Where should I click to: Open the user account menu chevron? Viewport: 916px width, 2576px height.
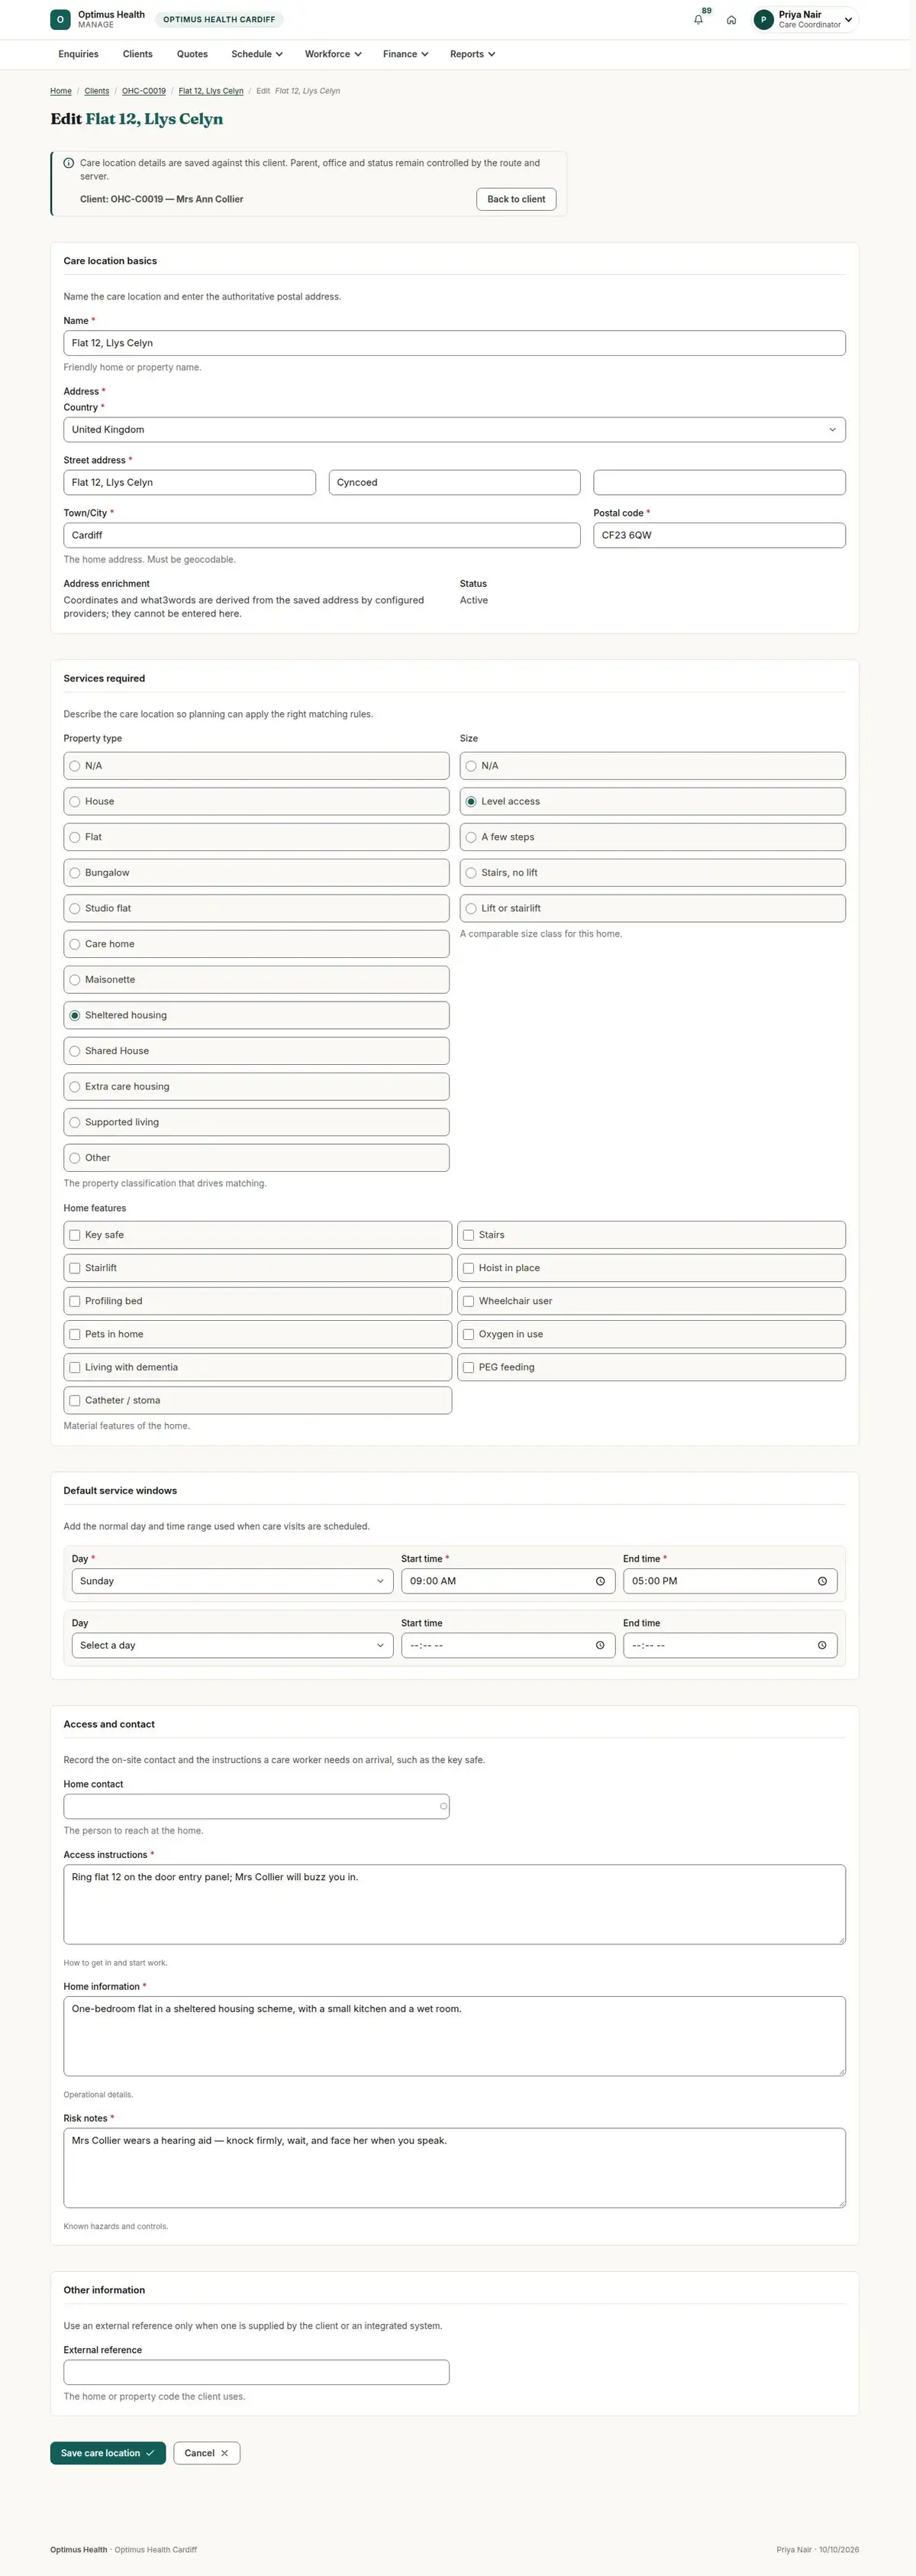(x=848, y=20)
